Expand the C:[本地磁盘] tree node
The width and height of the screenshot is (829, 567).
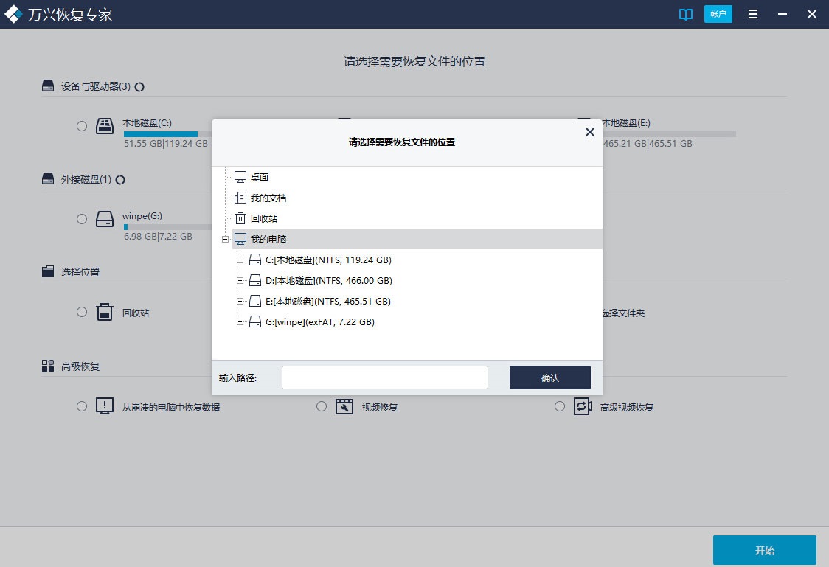pyautogui.click(x=240, y=260)
